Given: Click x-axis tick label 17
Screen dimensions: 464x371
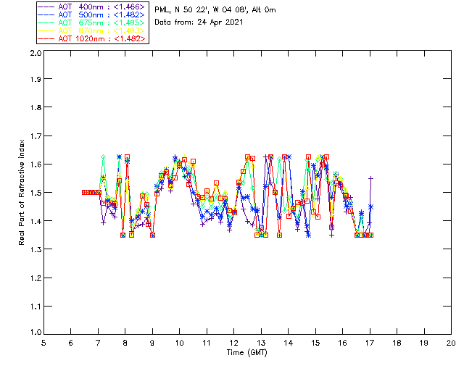Looking at the screenshot, I should click(x=370, y=343).
